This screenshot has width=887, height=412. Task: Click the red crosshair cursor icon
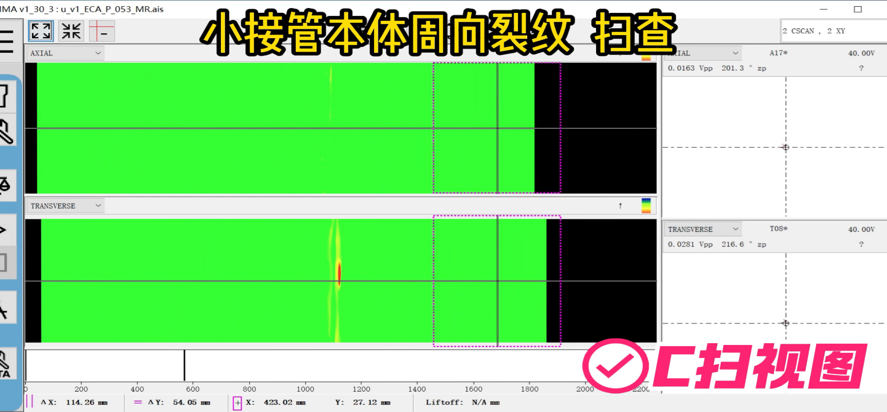[102, 31]
